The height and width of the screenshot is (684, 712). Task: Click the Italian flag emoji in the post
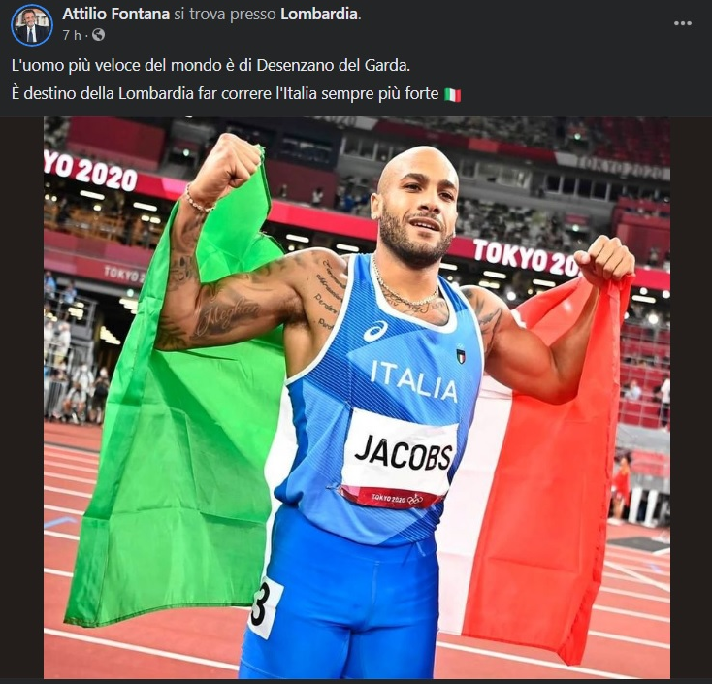coord(452,95)
